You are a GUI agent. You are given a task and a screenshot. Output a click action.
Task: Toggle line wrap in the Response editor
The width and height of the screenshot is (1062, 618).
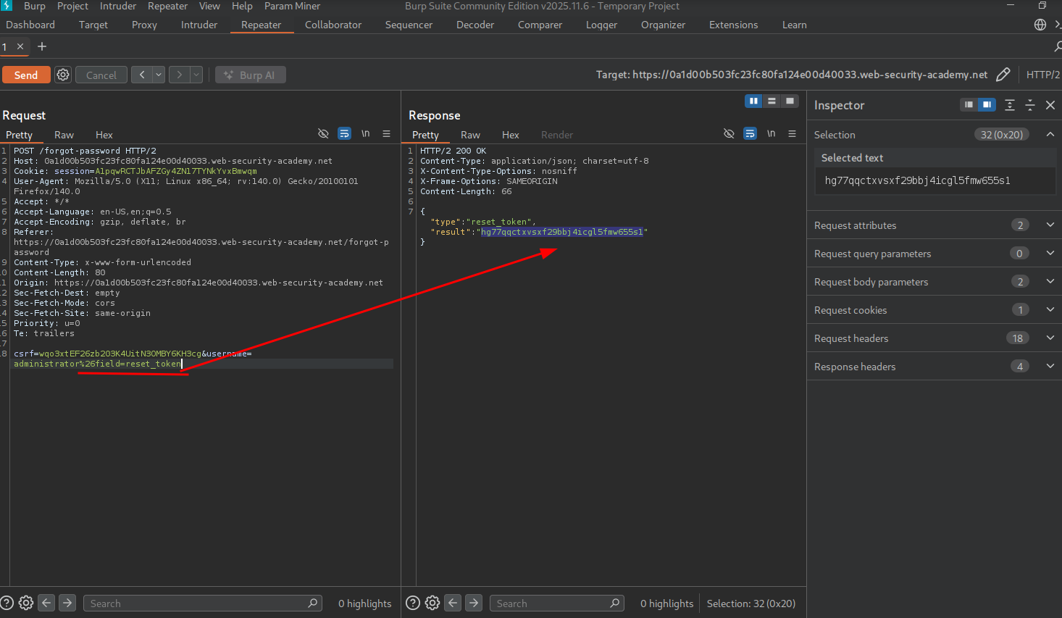[x=750, y=134]
